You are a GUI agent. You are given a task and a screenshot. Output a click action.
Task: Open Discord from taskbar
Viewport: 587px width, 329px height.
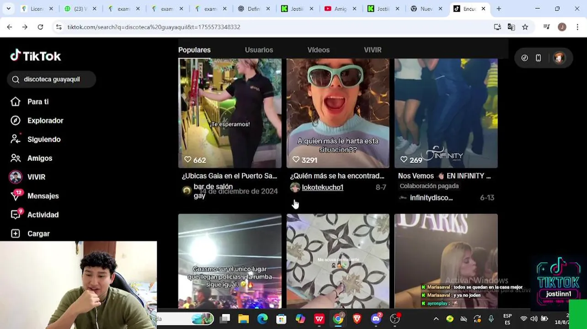pos(376,319)
